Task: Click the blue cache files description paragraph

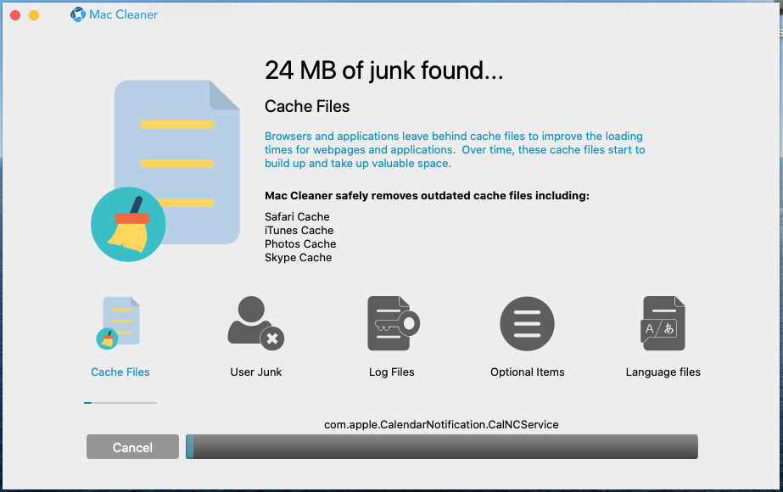Action: 455,150
